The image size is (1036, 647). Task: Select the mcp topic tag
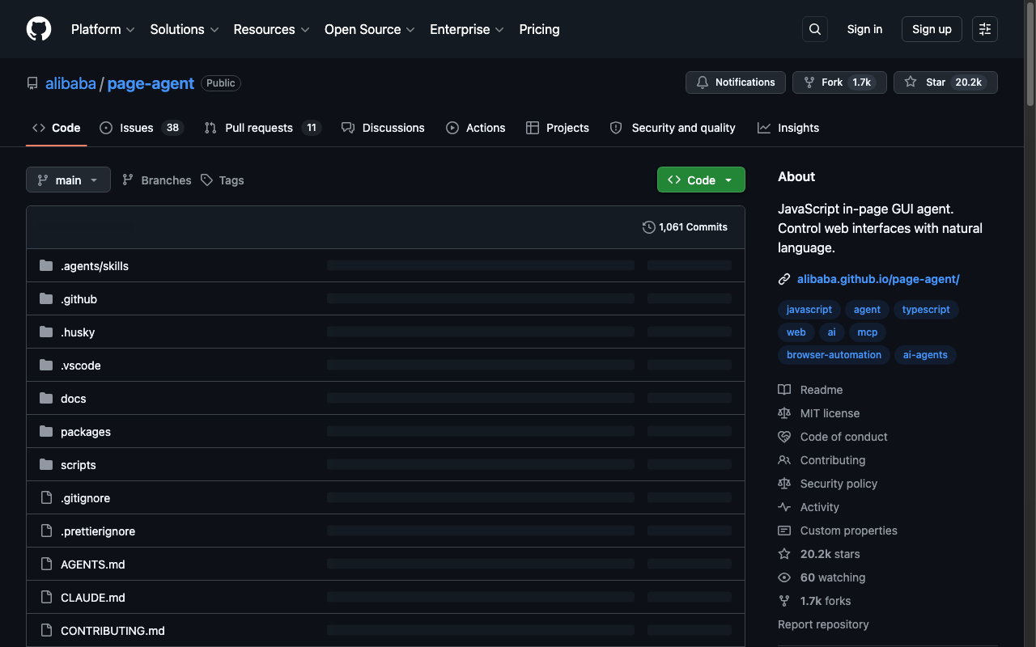click(868, 332)
